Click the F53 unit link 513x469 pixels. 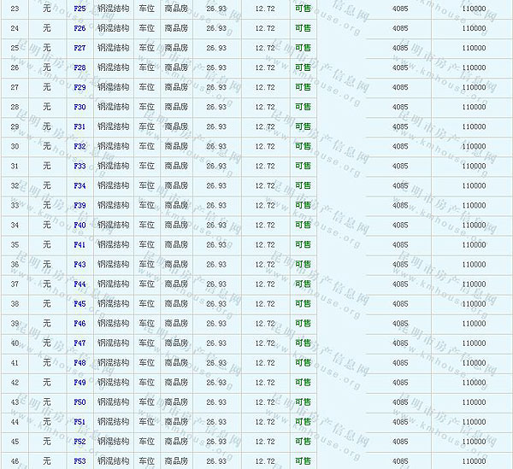point(80,460)
